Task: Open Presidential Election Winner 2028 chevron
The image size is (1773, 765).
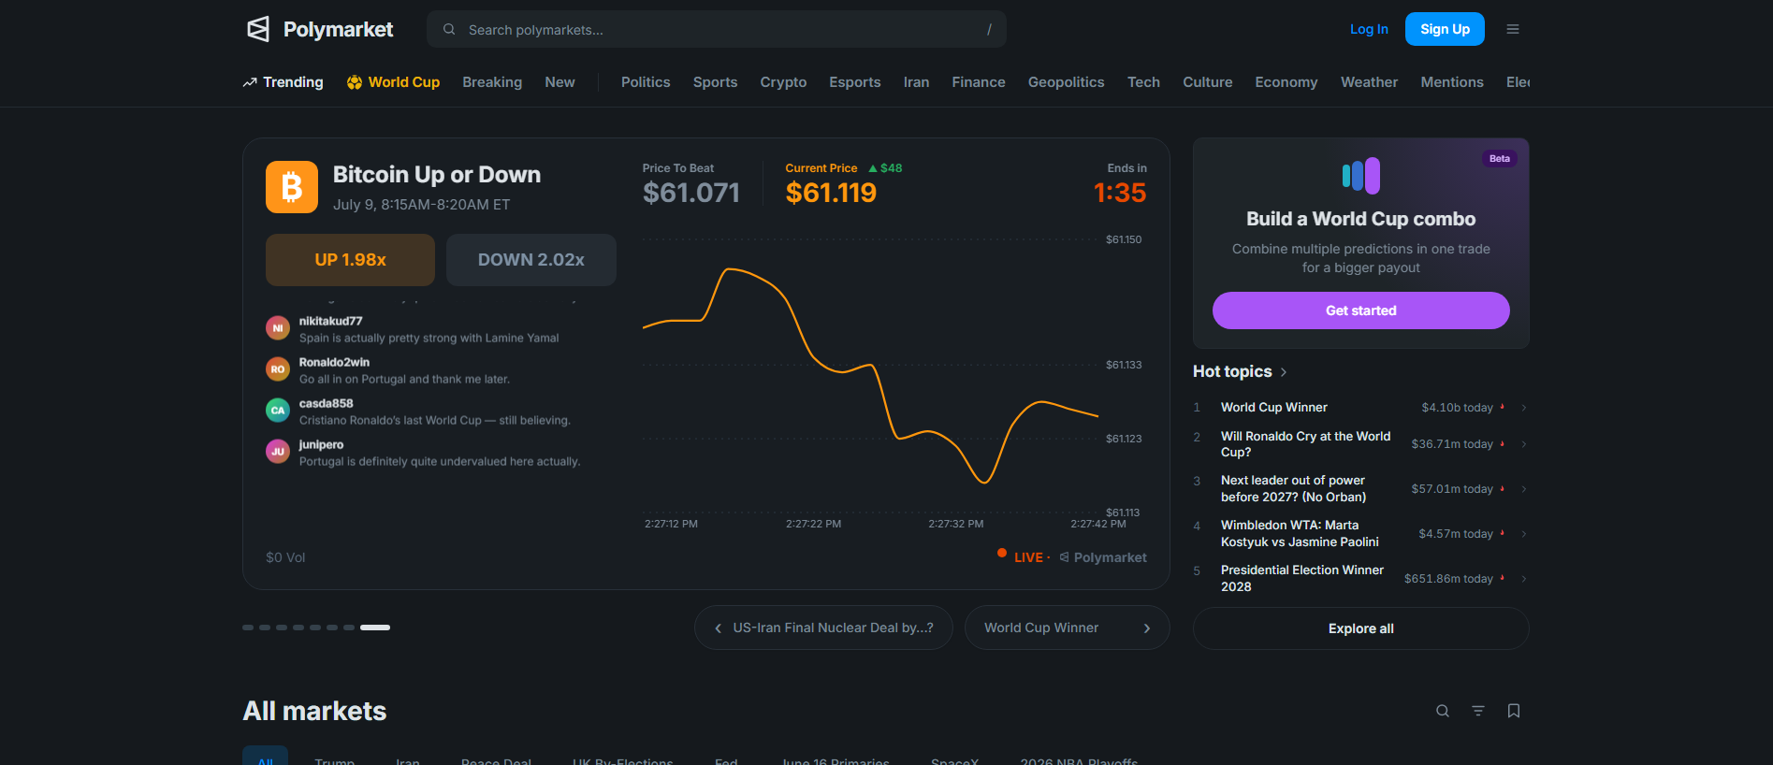Action: point(1524,579)
